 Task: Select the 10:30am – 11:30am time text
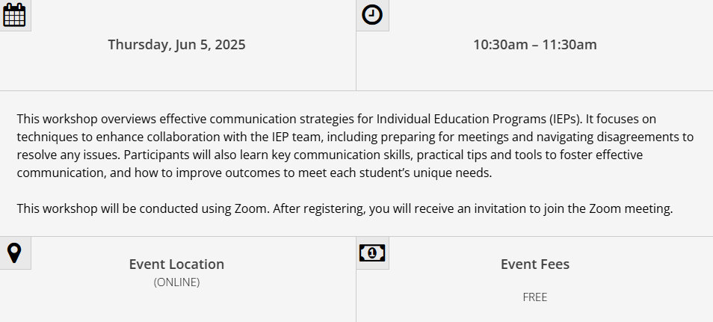tap(535, 45)
